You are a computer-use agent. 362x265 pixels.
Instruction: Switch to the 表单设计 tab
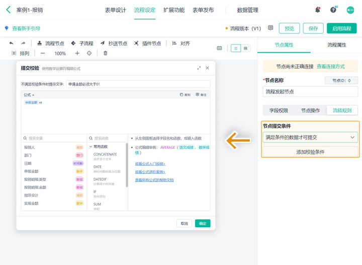click(116, 10)
